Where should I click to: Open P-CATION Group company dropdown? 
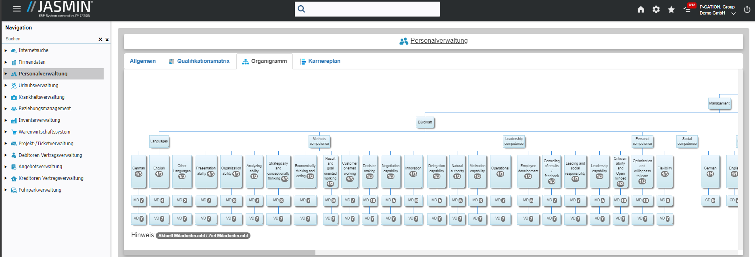click(733, 13)
